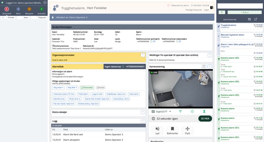
Task: Click the live camera video feed
Action: (x=180, y=89)
